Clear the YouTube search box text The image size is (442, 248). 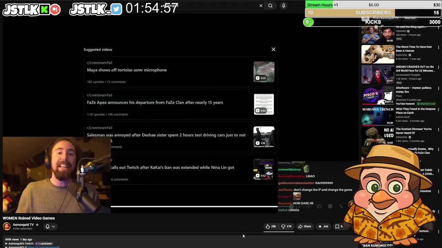pos(261,6)
